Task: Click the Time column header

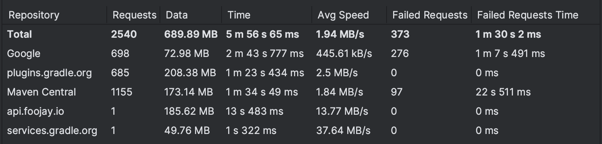Action: tap(267, 15)
